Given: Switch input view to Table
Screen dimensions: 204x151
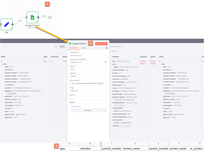Looking at the screenshot, I should 55,47.
